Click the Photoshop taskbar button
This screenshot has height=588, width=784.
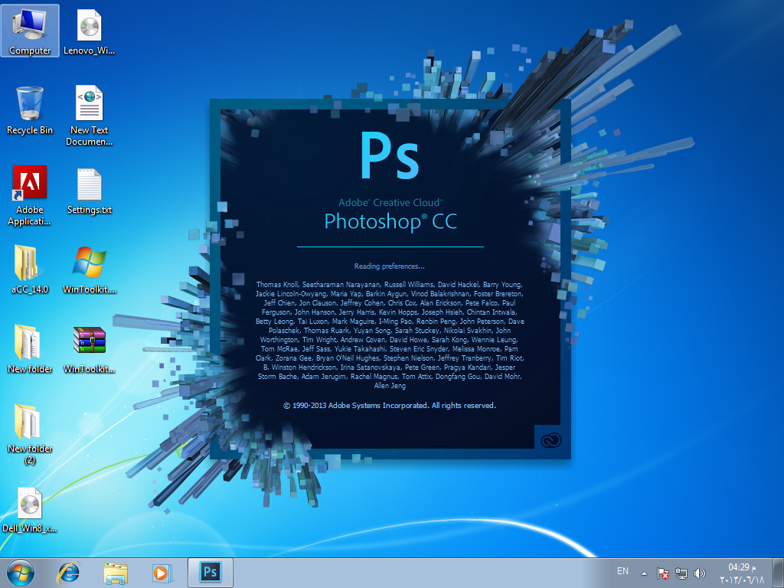point(211,573)
